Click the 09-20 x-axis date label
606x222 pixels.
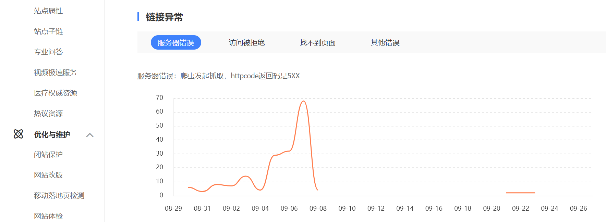point(492,208)
